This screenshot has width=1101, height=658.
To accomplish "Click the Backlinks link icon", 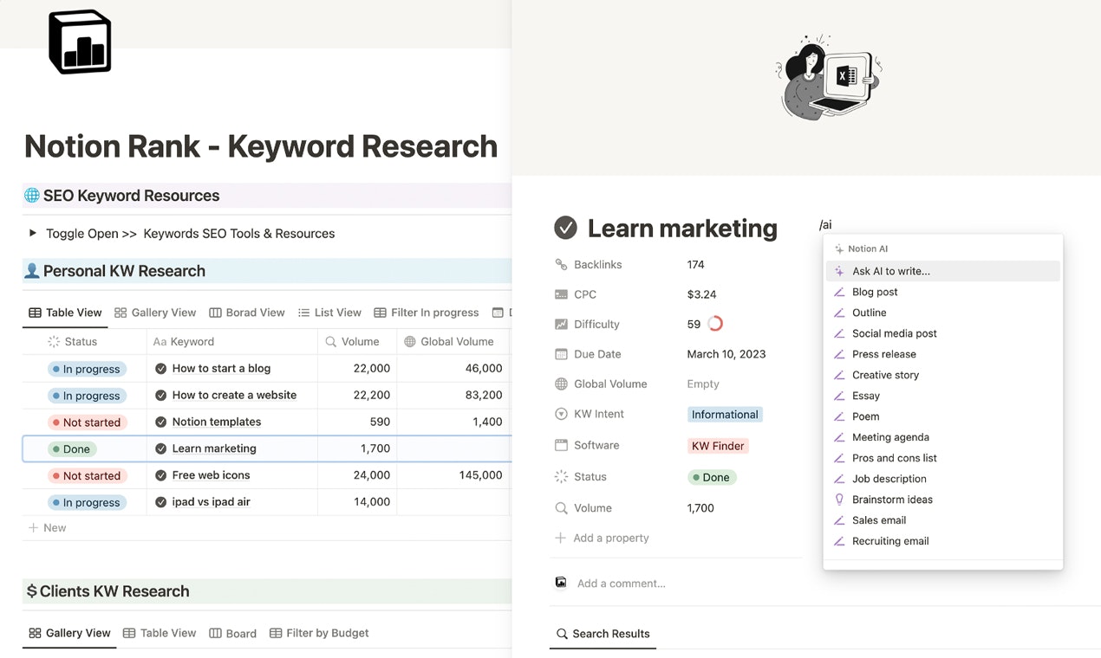I will (561, 265).
